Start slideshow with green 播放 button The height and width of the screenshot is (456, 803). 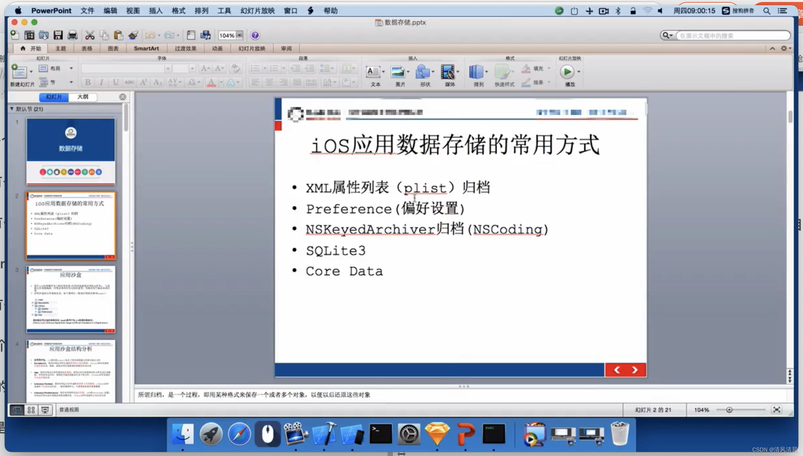567,72
